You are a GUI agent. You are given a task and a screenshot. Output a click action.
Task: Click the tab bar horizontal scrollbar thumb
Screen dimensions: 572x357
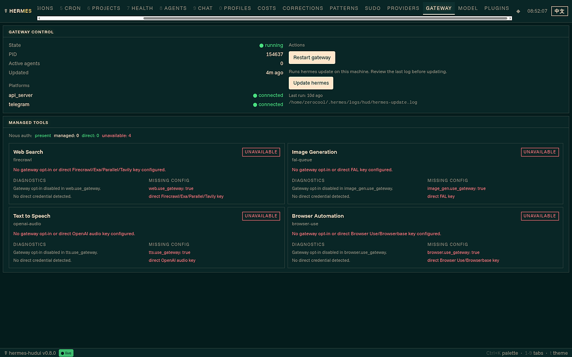325,18
